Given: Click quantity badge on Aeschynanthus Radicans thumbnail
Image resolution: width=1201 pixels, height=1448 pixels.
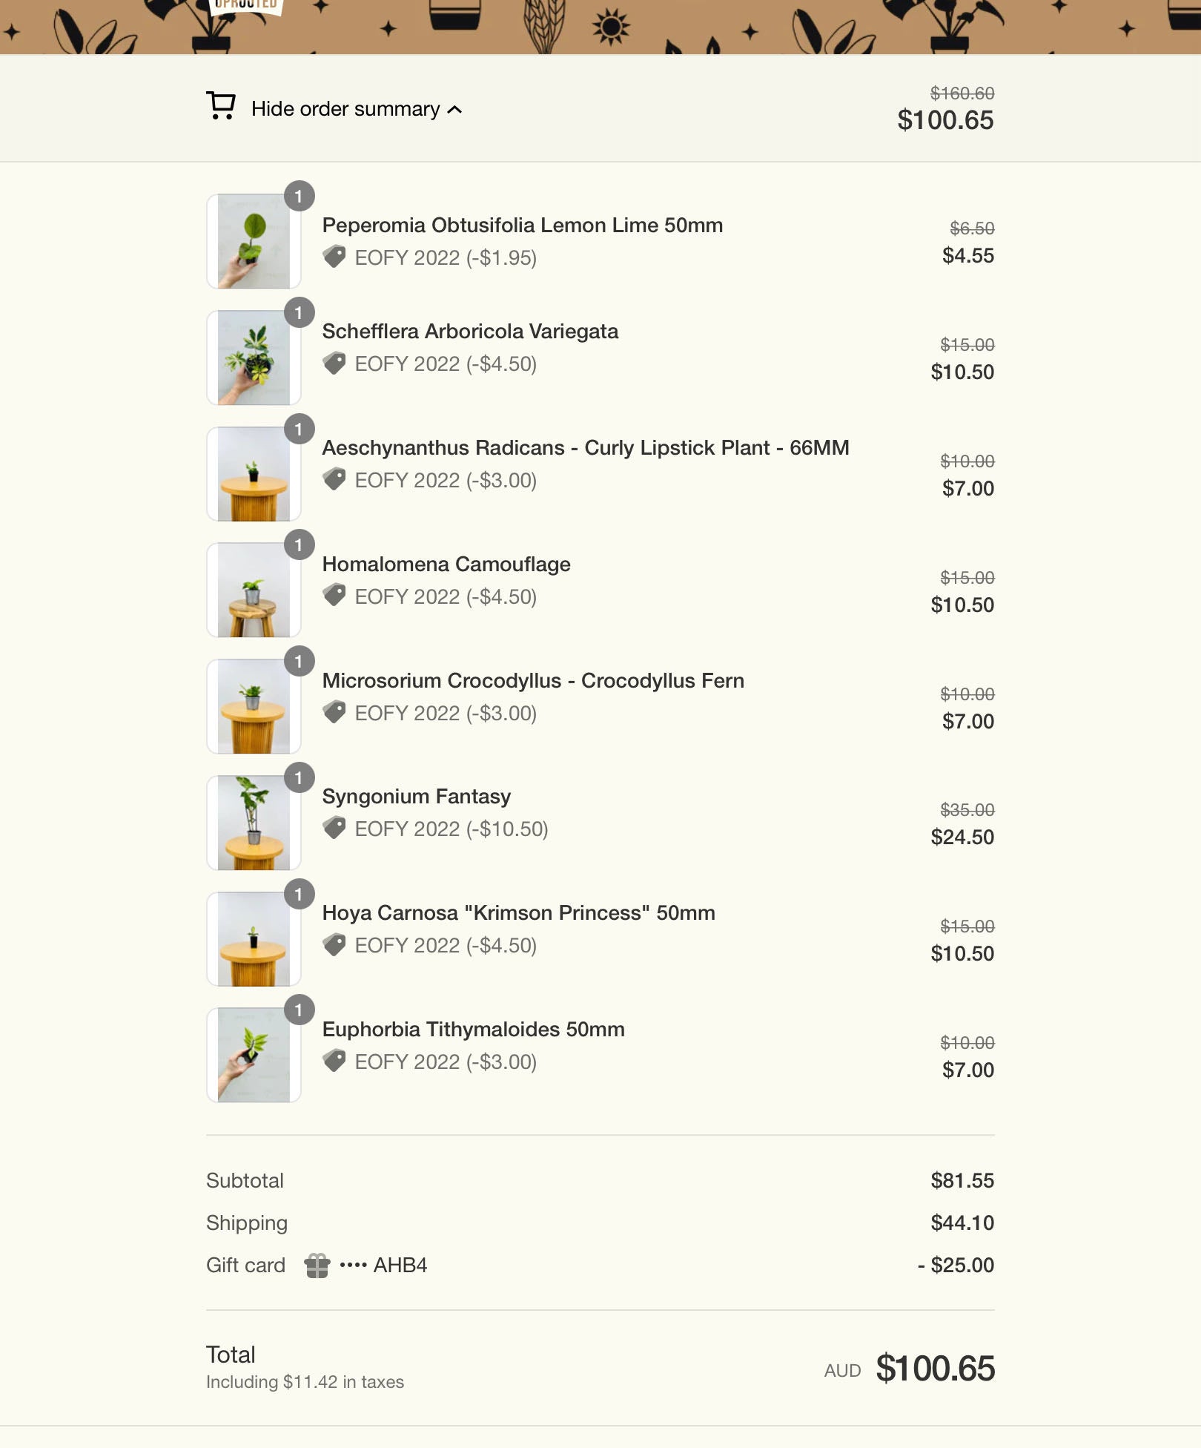Looking at the screenshot, I should [299, 430].
